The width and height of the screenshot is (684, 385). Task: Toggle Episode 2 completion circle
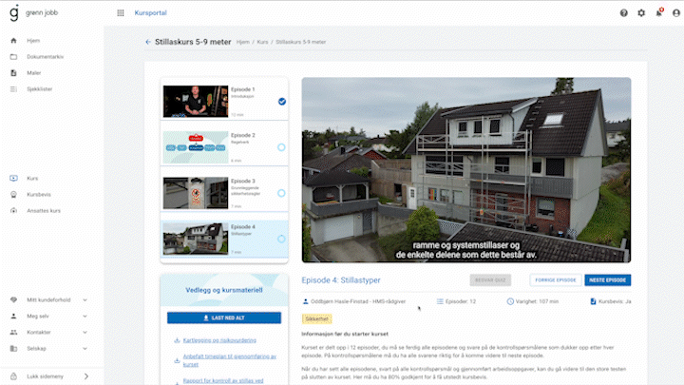pos(281,147)
